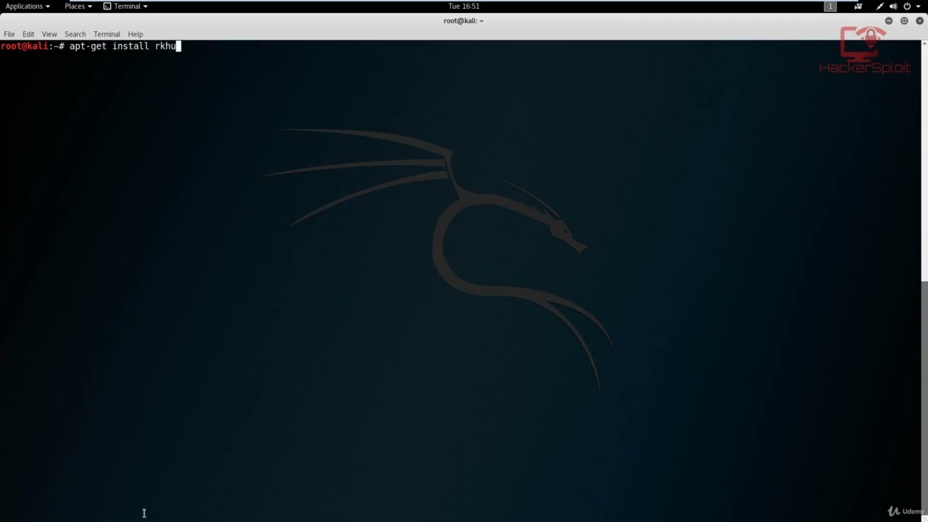Select workspace indicator 1
This screenshot has height=522, width=928.
point(830,6)
